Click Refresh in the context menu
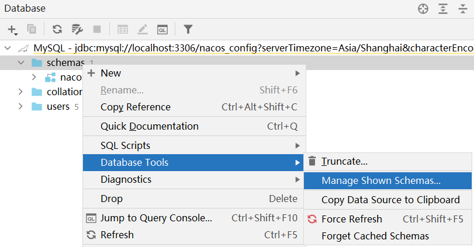 pyautogui.click(x=195, y=235)
